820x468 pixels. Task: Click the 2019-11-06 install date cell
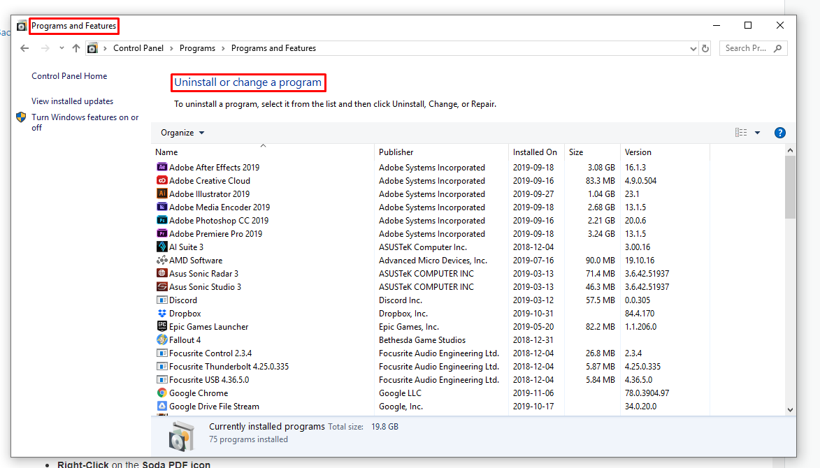533,393
